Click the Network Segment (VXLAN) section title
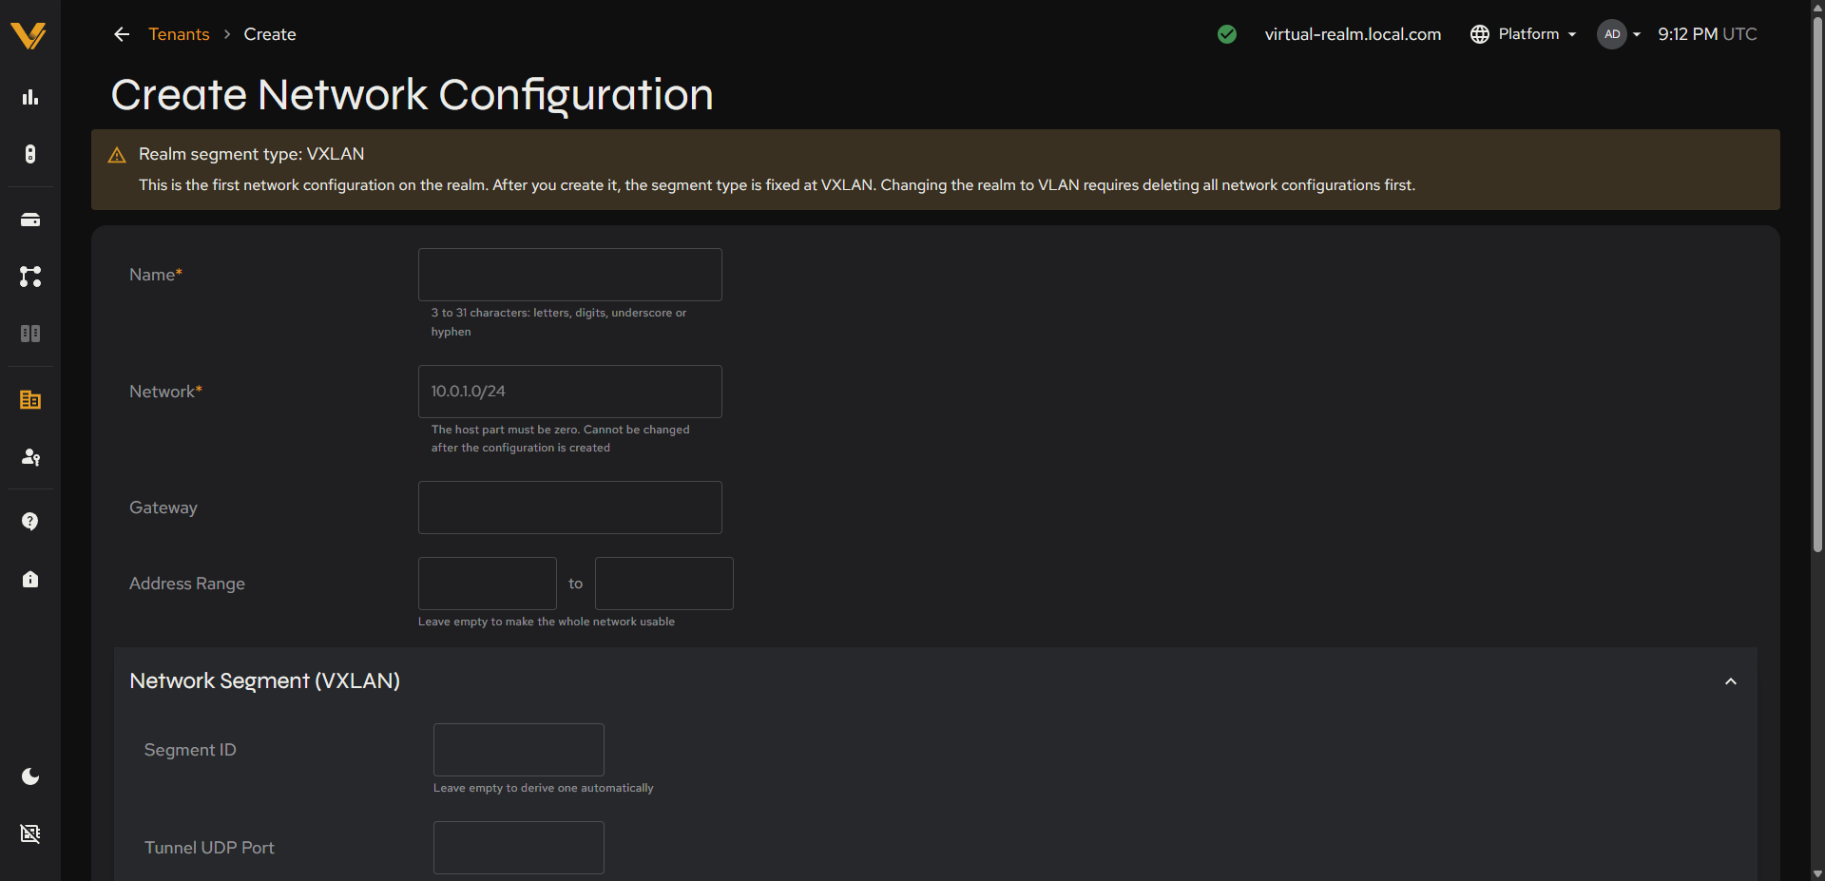 264,681
